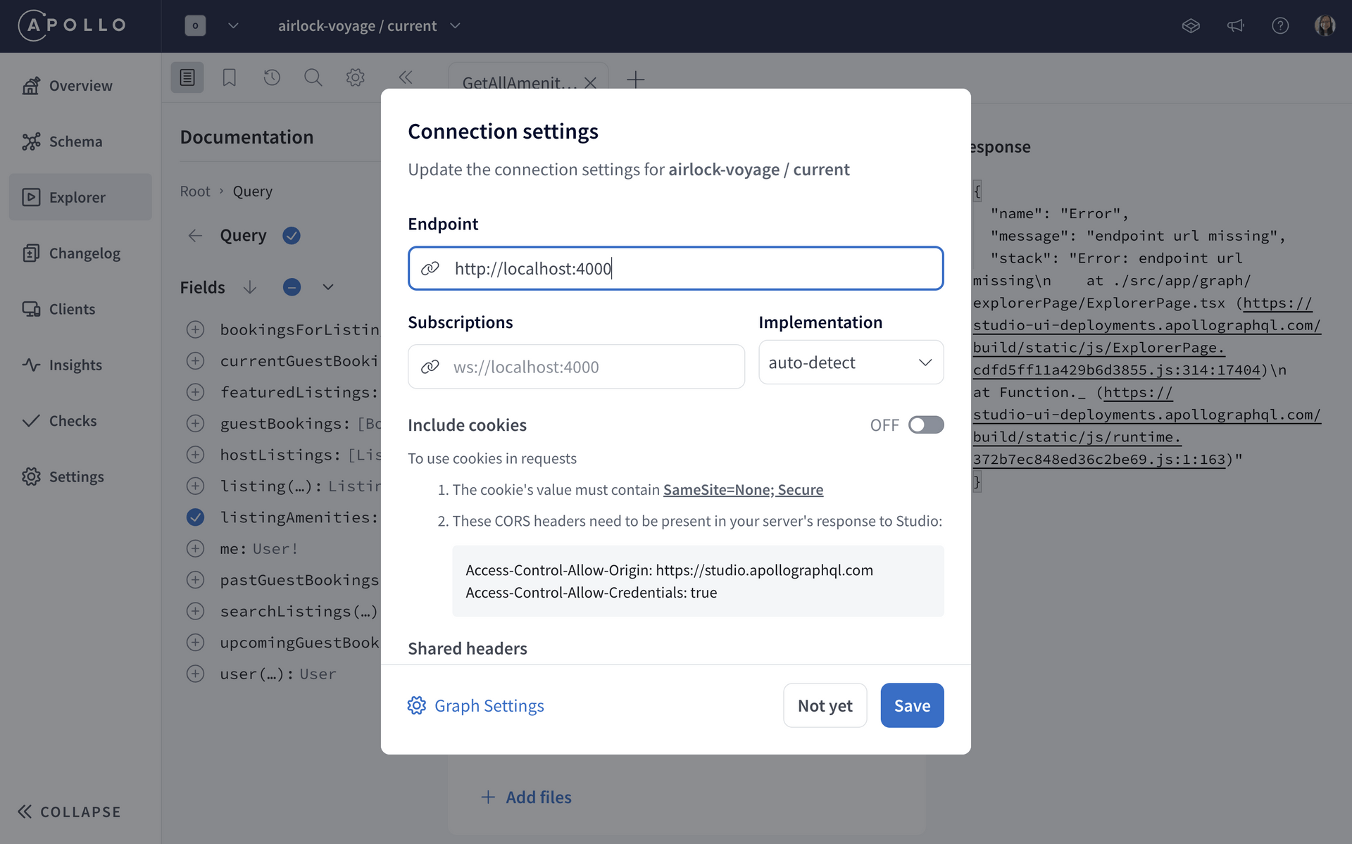Open the Graph Settings link
This screenshot has width=1352, height=844.
[489, 705]
